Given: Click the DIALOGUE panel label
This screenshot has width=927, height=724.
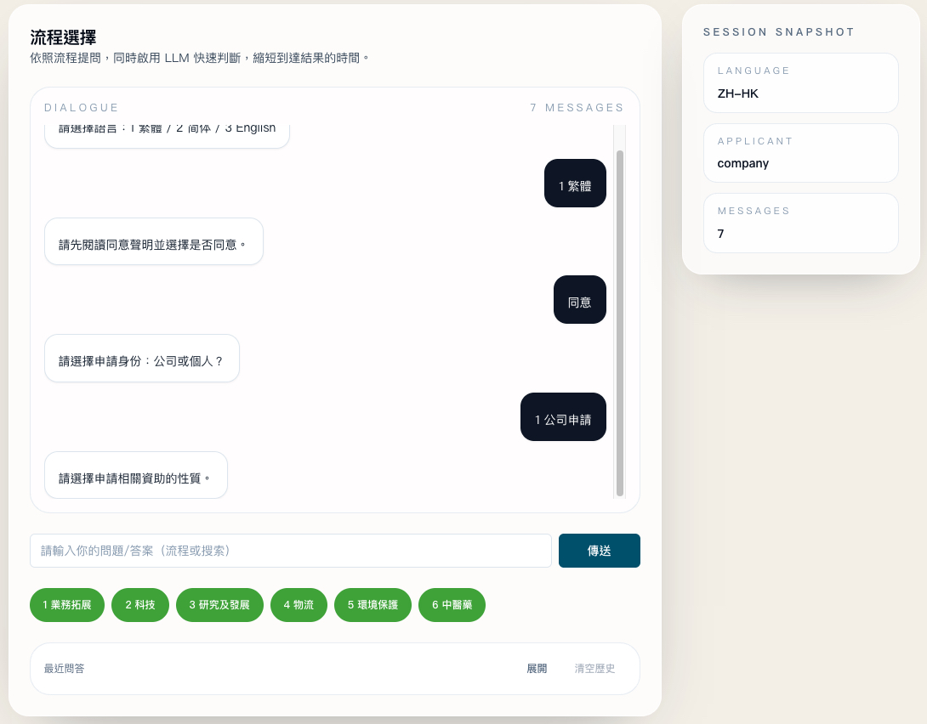Looking at the screenshot, I should [x=82, y=107].
